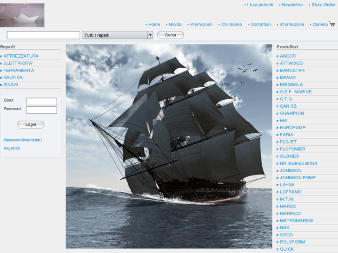Open the MARINCO producer link
338x253 pixels.
point(290,213)
